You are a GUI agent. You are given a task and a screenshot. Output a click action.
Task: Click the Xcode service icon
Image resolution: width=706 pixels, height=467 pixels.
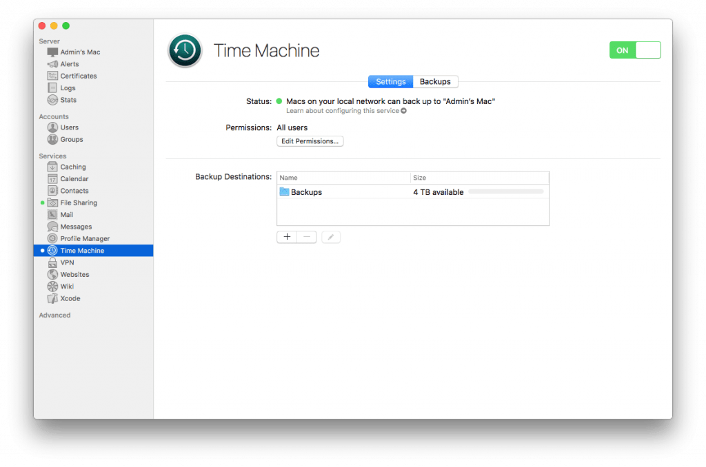click(54, 298)
